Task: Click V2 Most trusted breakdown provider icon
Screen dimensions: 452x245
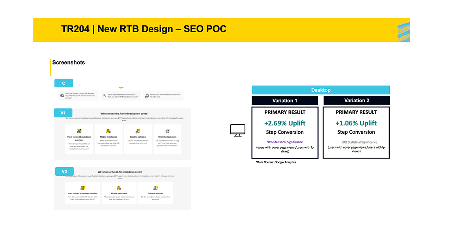Action: tap(82, 188)
